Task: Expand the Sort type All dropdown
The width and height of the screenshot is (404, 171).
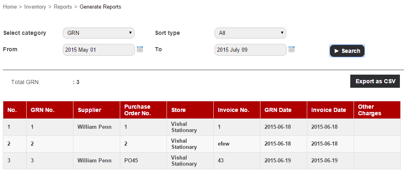Action: click(x=251, y=33)
